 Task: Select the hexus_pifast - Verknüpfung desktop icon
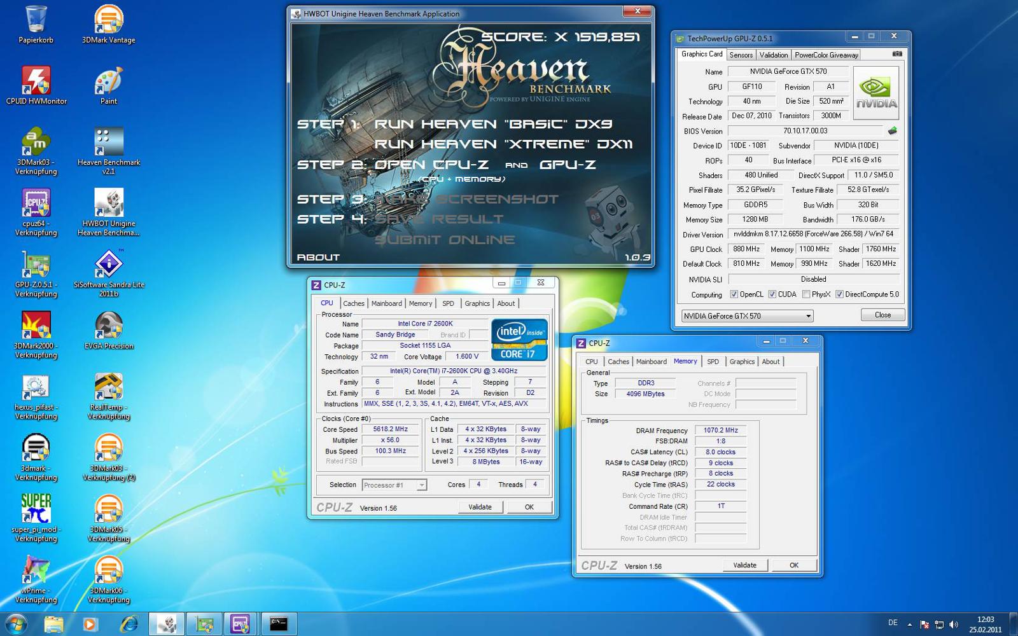[36, 396]
